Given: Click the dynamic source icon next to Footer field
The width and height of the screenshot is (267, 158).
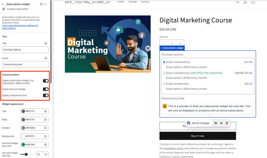Looking at the screenshot, I should (x=46, y=58).
